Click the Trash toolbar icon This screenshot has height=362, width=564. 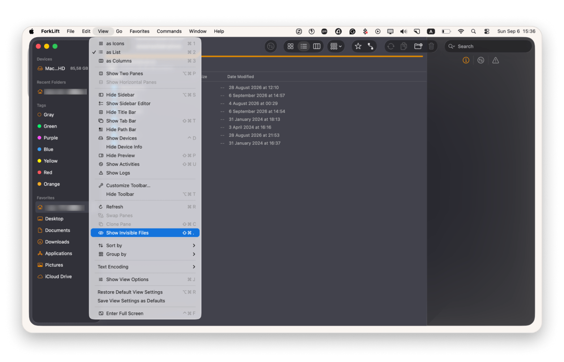coord(431,46)
